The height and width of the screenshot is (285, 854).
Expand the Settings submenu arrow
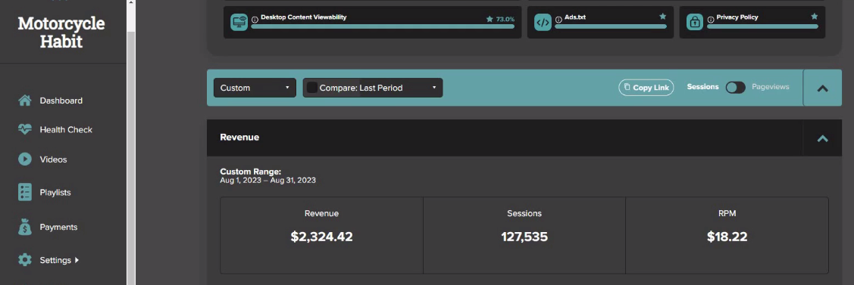77,260
